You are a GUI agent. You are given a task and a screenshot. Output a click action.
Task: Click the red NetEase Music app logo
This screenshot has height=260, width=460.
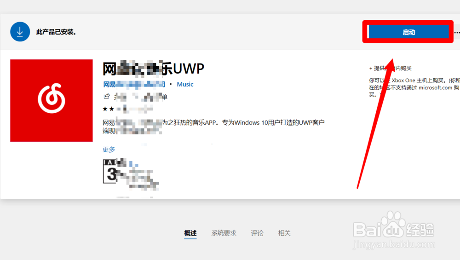52,100
